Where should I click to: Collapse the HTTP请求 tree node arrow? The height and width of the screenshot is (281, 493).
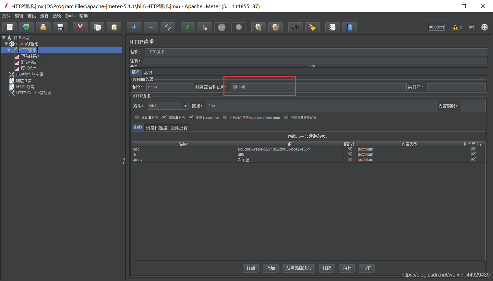click(9, 50)
